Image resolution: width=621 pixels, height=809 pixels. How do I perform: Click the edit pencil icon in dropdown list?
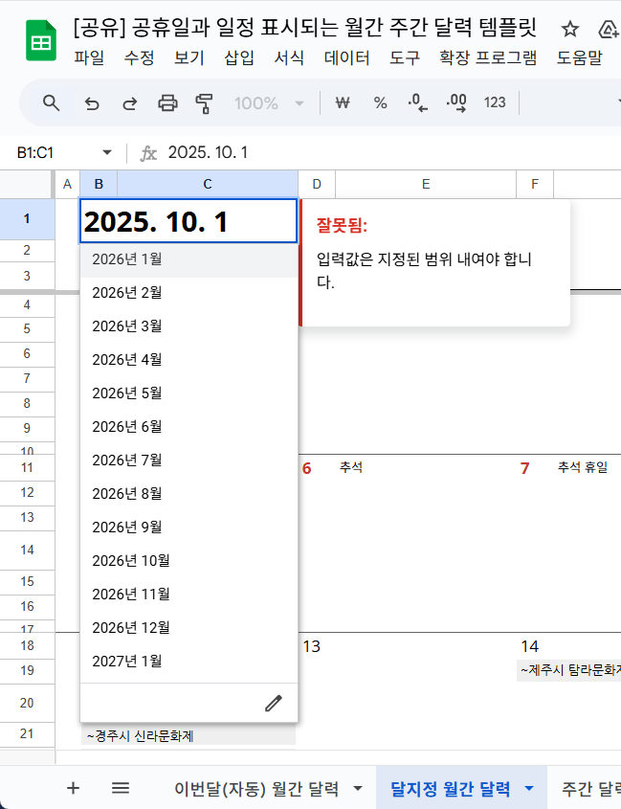274,704
